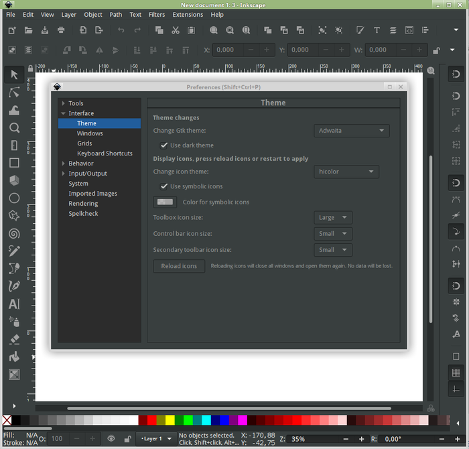The image size is (469, 449).
Task: Open the Object menu
Action: [93, 15]
